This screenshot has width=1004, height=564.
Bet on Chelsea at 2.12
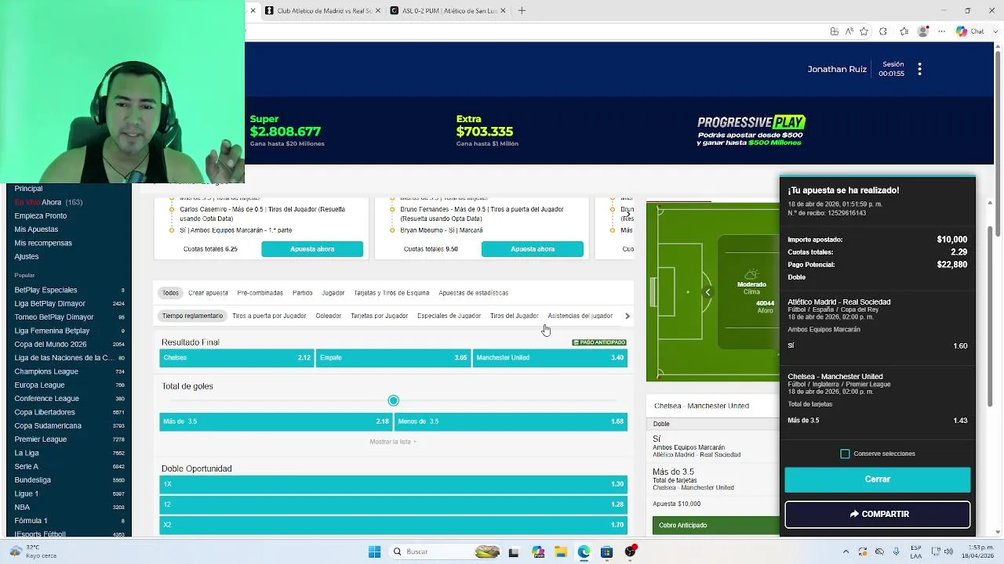pos(236,358)
